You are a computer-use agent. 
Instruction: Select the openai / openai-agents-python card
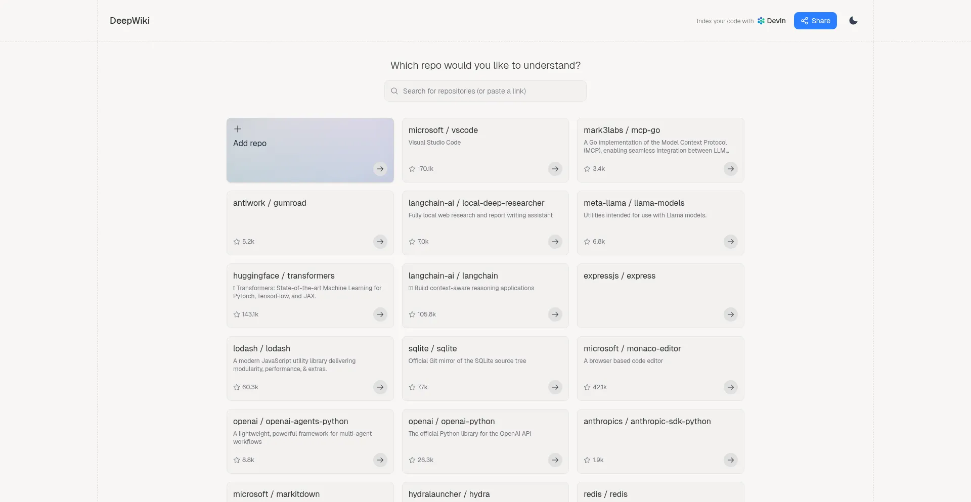(x=310, y=441)
